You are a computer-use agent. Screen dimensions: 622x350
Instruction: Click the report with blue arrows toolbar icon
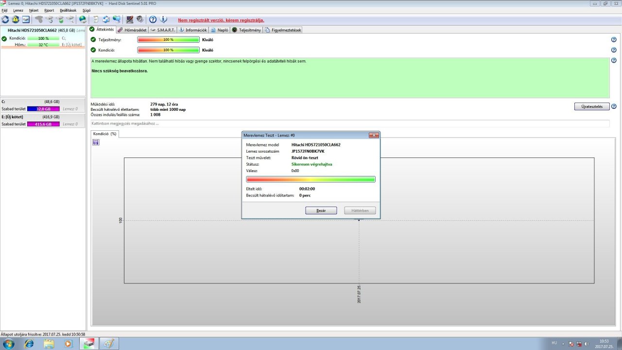click(106, 19)
